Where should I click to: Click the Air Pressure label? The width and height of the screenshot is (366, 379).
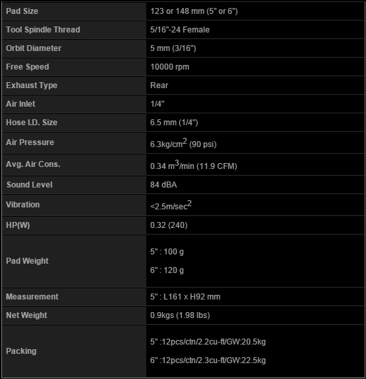click(x=30, y=142)
